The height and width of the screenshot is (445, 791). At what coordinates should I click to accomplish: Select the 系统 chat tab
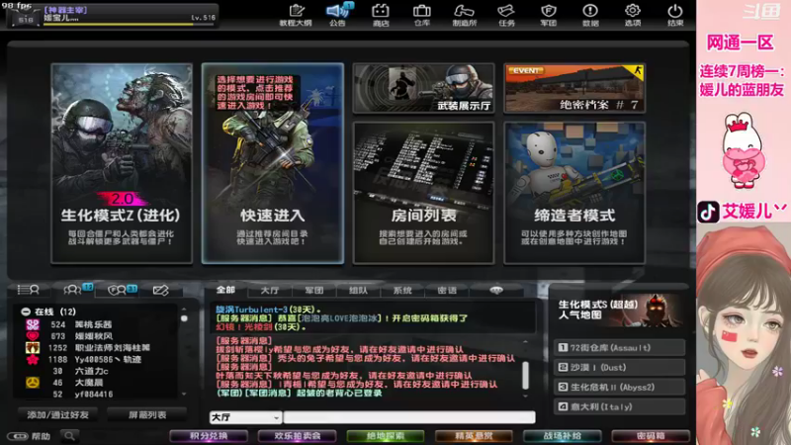(x=402, y=290)
